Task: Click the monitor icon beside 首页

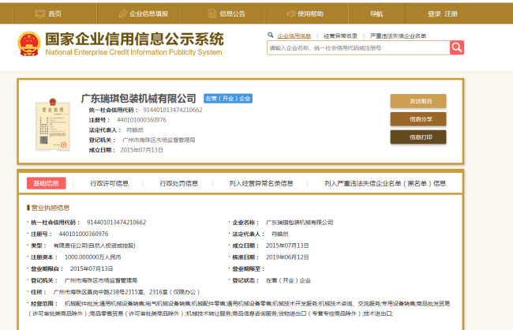Action: point(39,13)
